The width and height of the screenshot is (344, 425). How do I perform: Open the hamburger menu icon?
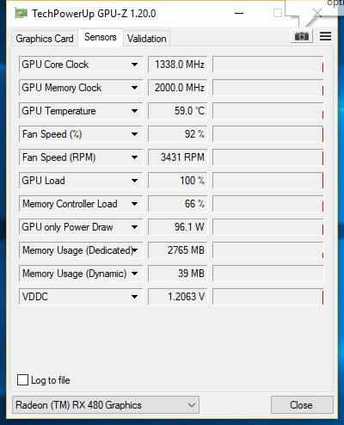click(325, 36)
